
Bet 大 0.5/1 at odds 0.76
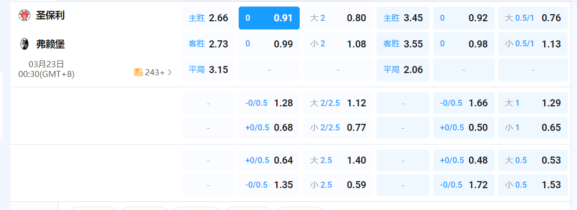tap(533, 18)
